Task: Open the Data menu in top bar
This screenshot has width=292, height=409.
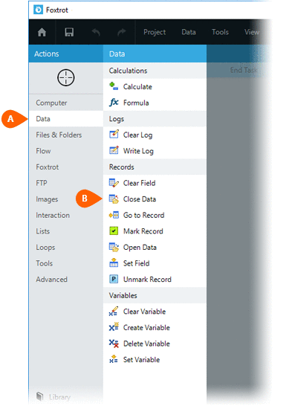Action: click(189, 32)
